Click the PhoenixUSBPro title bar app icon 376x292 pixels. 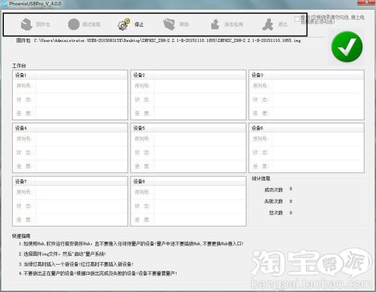(4, 4)
